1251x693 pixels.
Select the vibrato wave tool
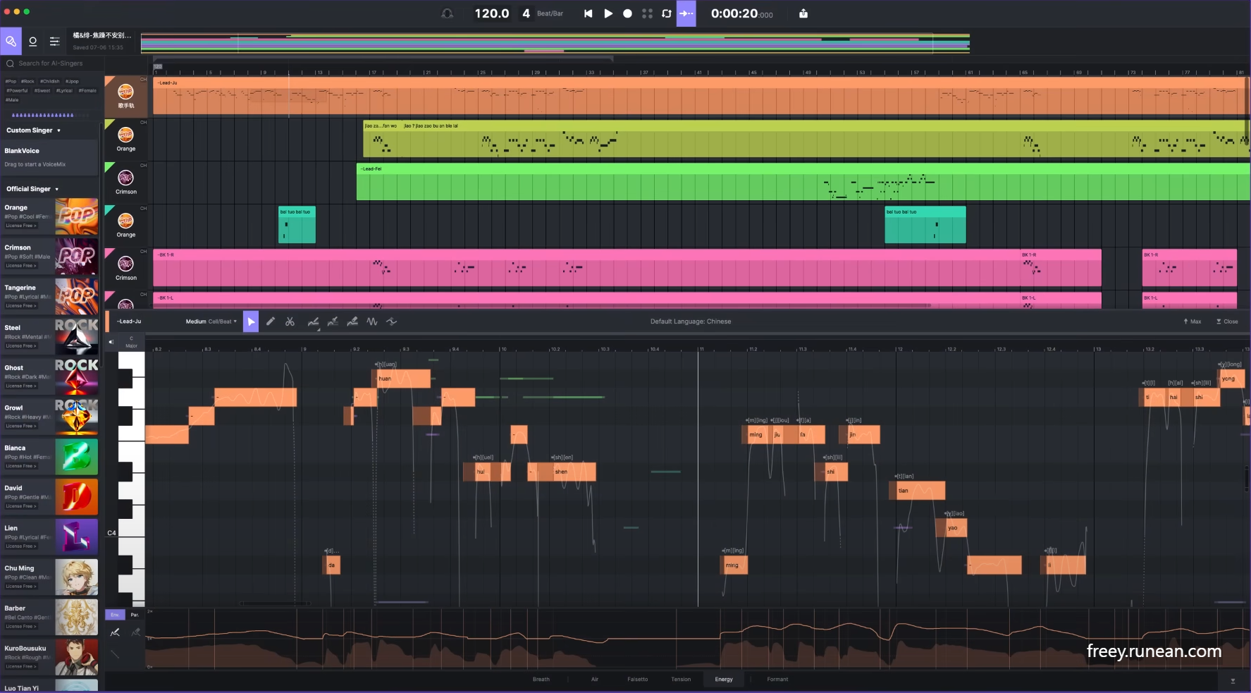coord(372,321)
